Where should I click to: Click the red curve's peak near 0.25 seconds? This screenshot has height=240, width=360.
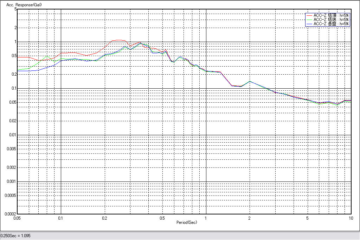[118, 40]
